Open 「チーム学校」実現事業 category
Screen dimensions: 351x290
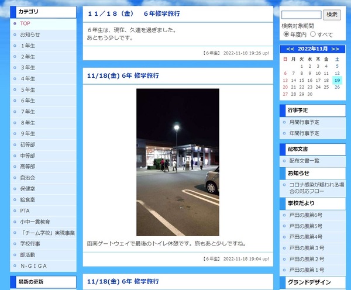click(x=47, y=233)
